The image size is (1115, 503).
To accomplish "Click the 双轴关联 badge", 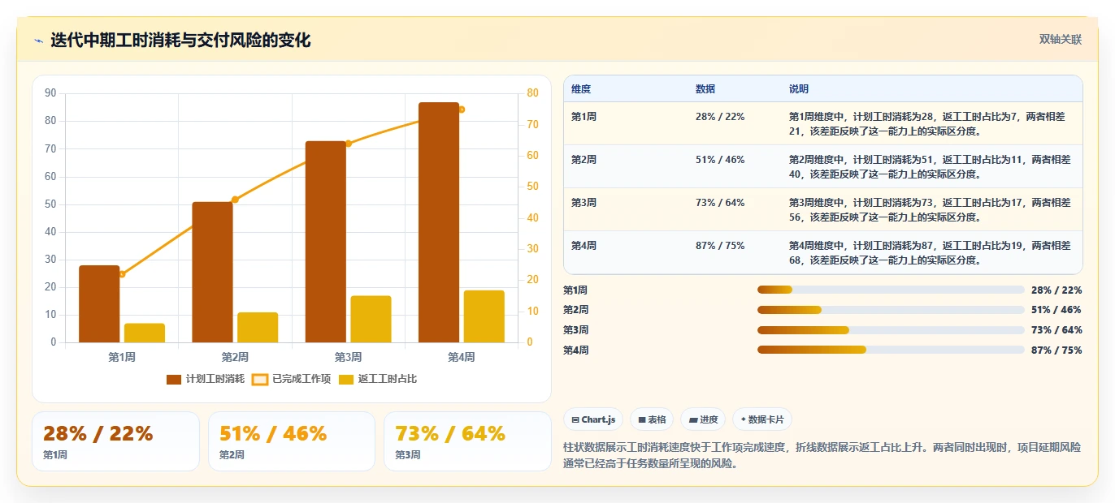I will click(x=1061, y=40).
